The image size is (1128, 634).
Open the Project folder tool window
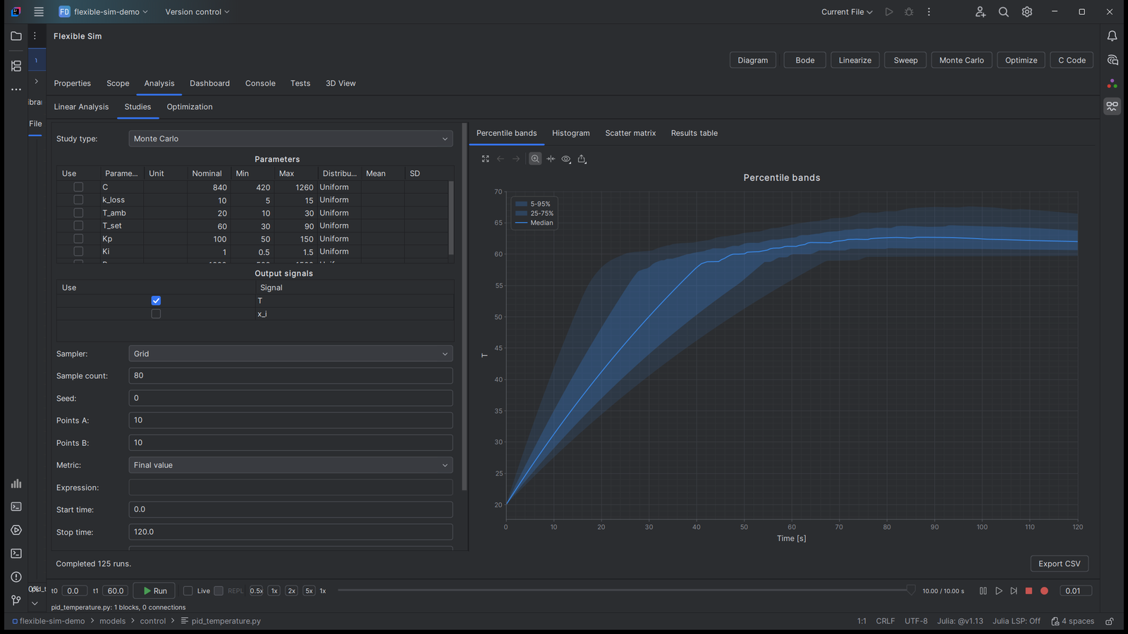coord(16,36)
